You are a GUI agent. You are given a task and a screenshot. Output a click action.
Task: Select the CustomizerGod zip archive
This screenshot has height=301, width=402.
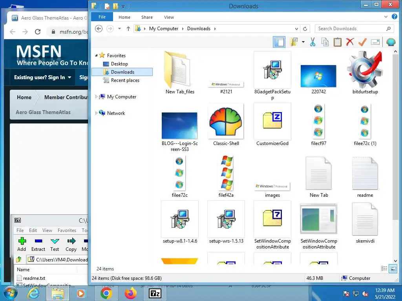(x=272, y=125)
